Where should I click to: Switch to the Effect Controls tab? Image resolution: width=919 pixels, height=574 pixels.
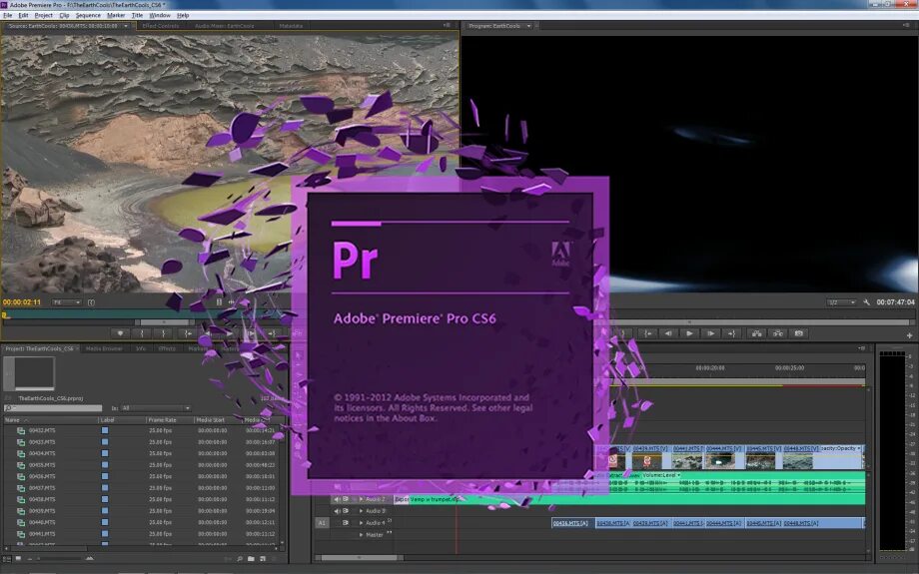(161, 26)
